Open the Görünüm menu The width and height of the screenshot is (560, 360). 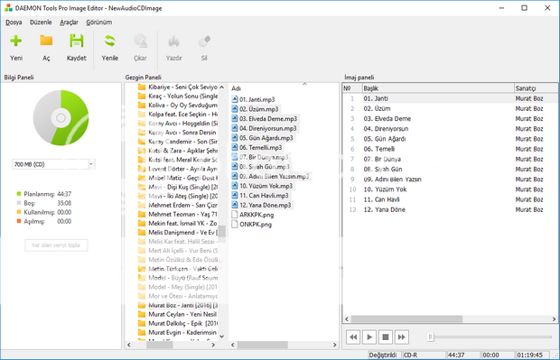pyautogui.click(x=99, y=23)
